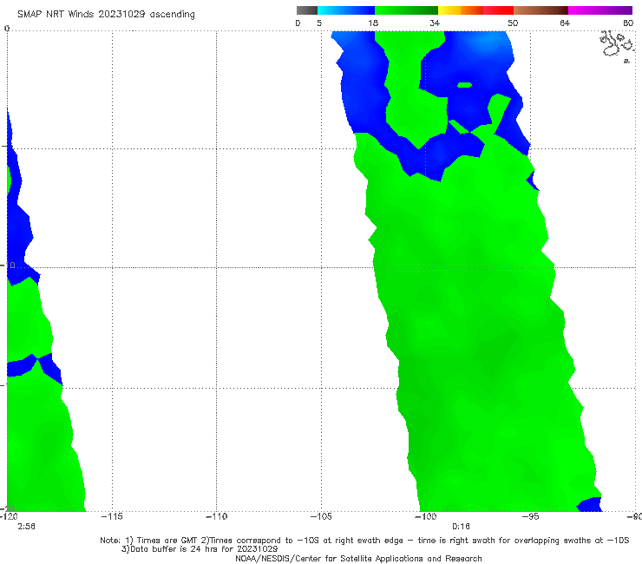Select the cyan-blue segment of the color scale
The width and height of the screenshot is (642, 564).
(x=346, y=10)
